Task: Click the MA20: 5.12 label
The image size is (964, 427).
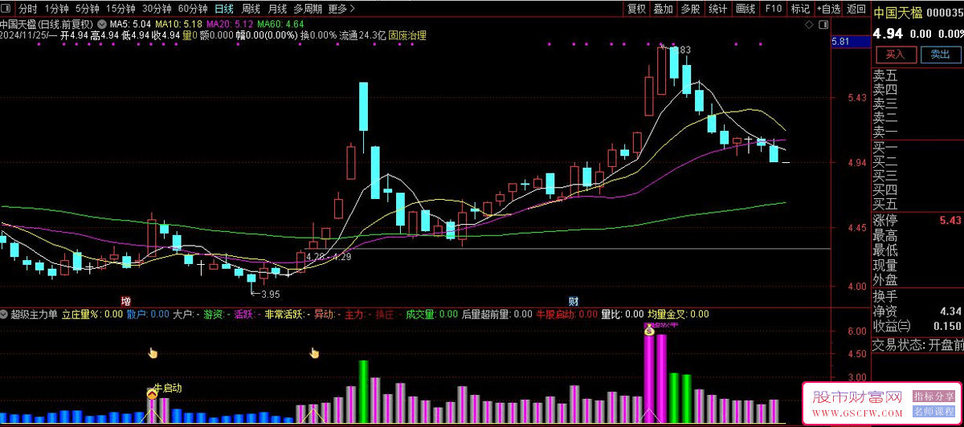Action: pos(228,25)
